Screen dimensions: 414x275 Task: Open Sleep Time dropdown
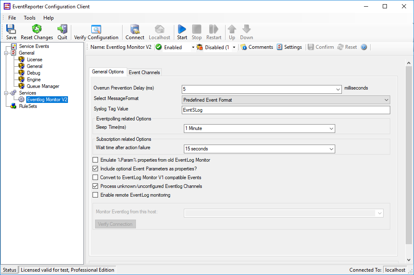(331, 128)
